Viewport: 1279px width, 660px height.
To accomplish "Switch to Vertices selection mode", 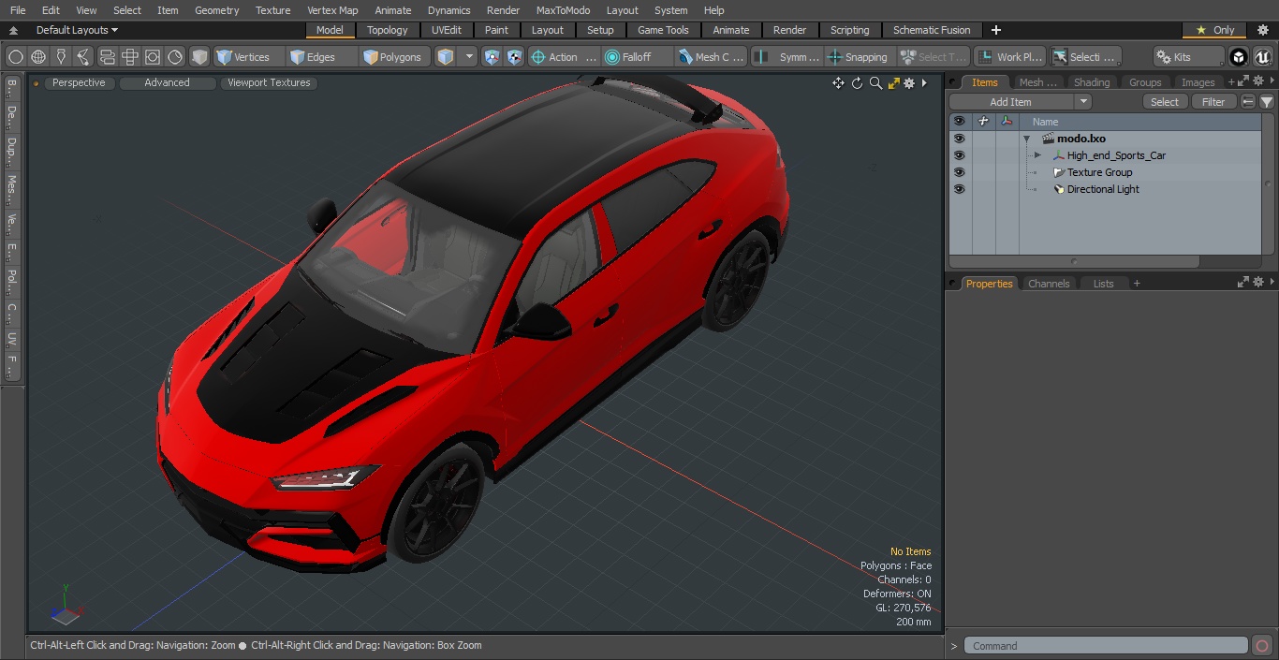I will 248,57.
